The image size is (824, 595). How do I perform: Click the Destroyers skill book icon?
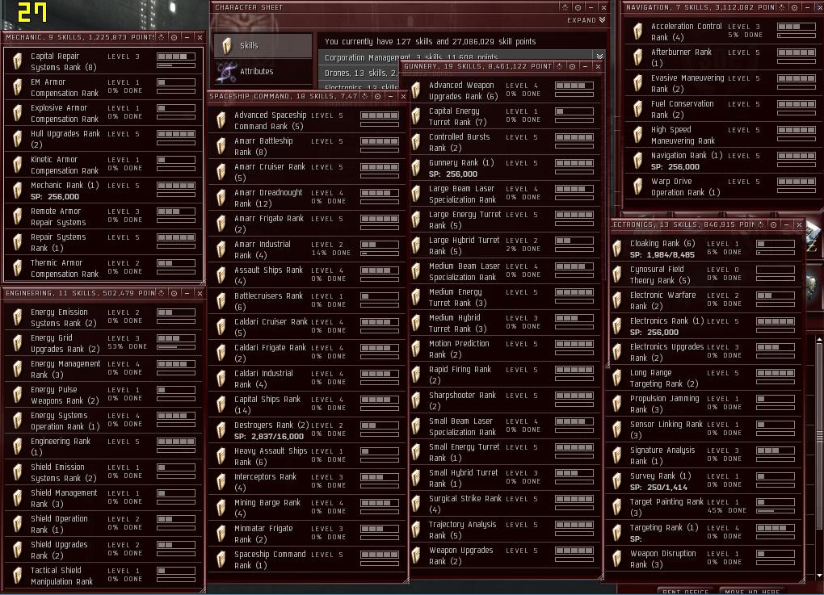(221, 430)
